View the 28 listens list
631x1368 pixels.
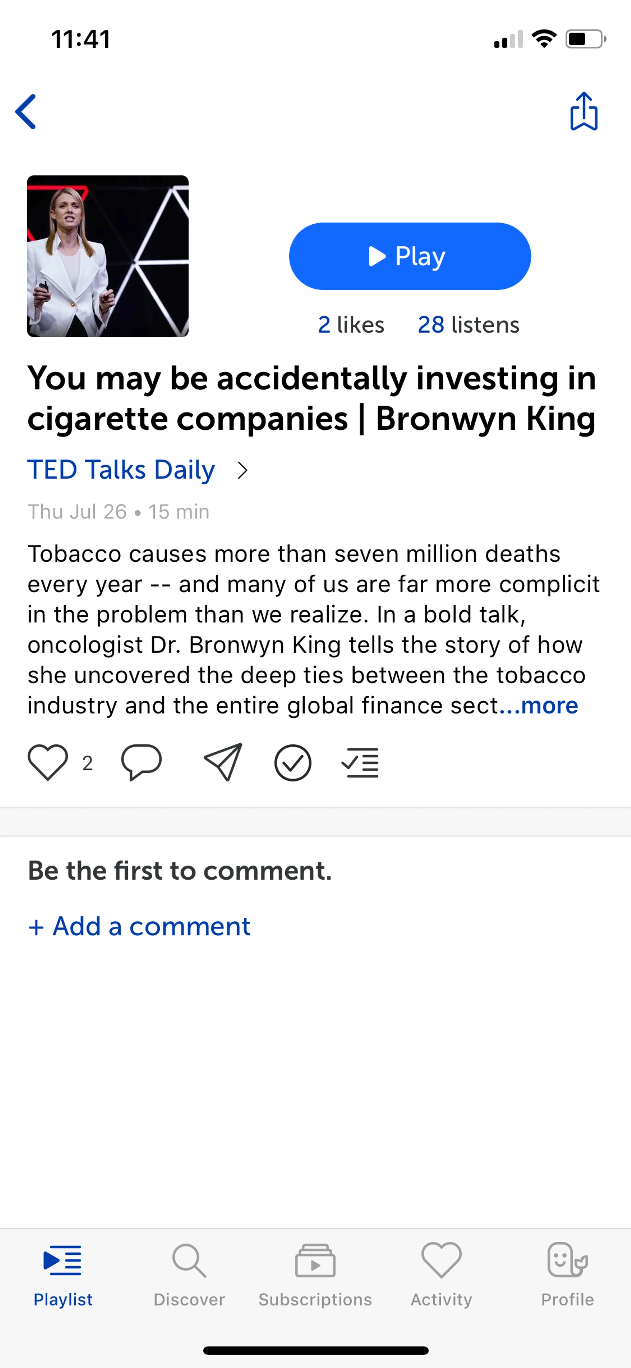coord(468,324)
